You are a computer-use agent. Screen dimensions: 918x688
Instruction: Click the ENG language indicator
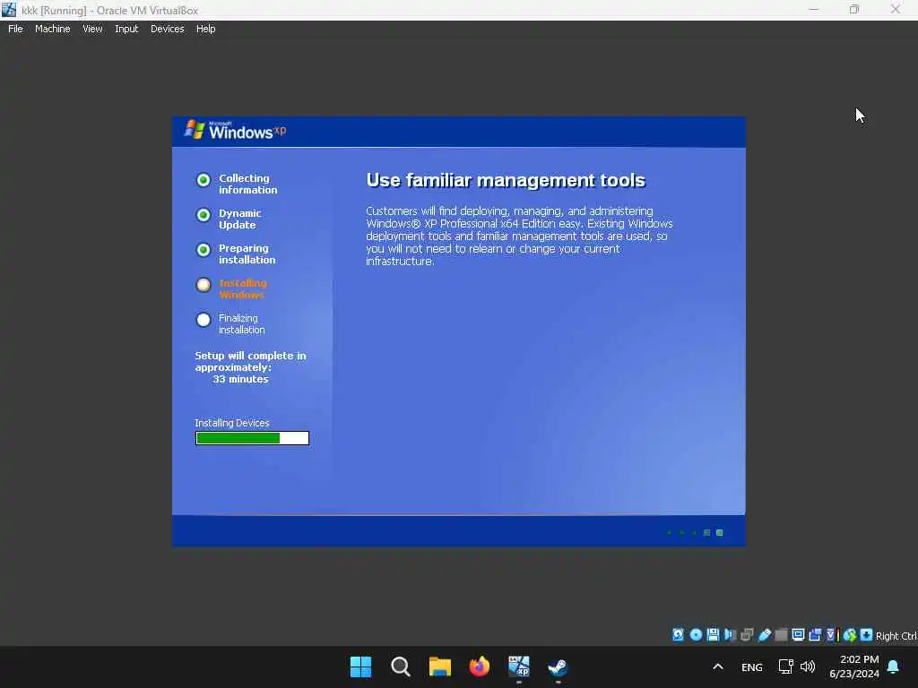point(752,667)
